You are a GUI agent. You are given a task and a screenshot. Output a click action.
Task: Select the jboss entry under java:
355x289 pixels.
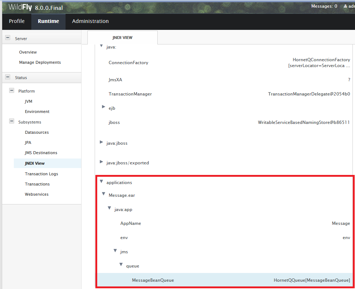114,122
